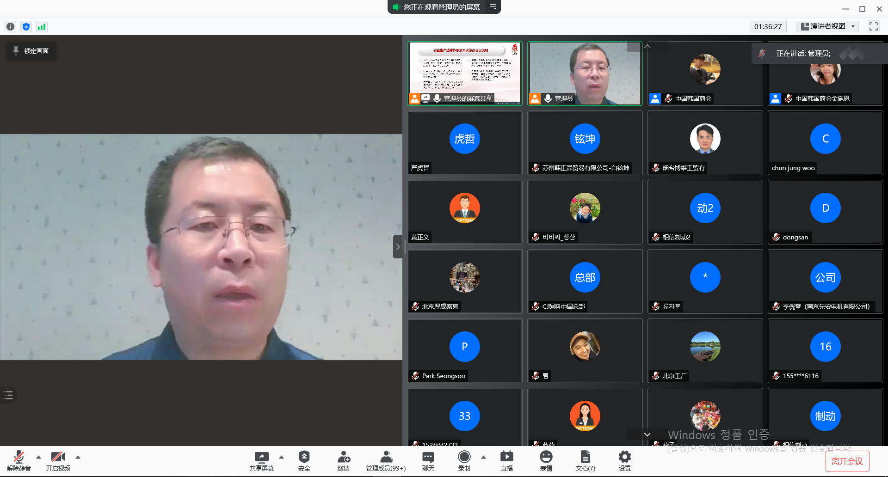Invite participants with 邀请

click(x=344, y=461)
